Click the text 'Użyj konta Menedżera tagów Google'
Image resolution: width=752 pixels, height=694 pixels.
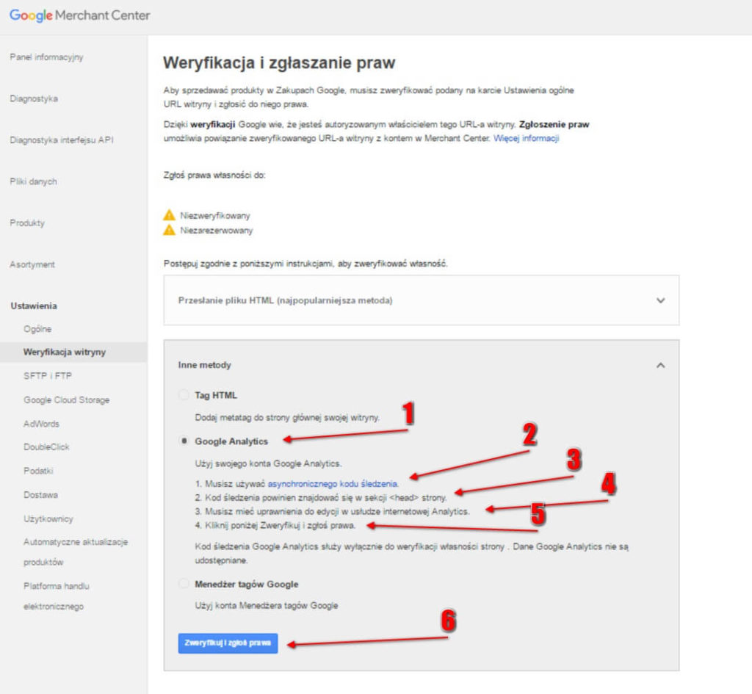266,605
